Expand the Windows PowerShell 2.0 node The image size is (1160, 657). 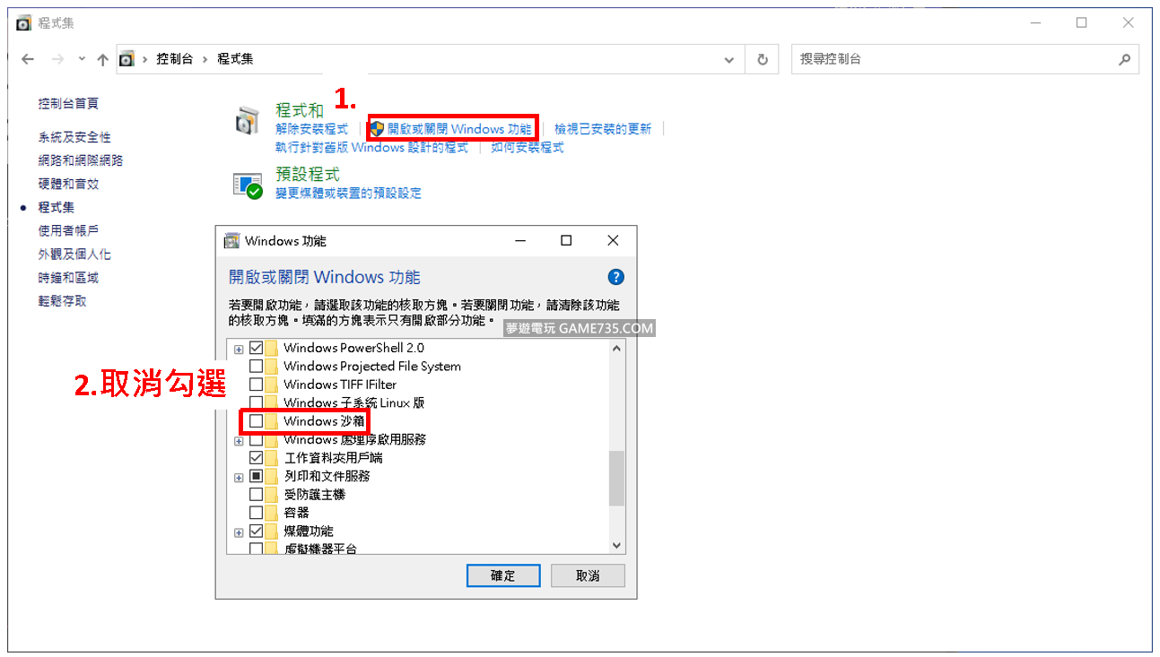239,349
